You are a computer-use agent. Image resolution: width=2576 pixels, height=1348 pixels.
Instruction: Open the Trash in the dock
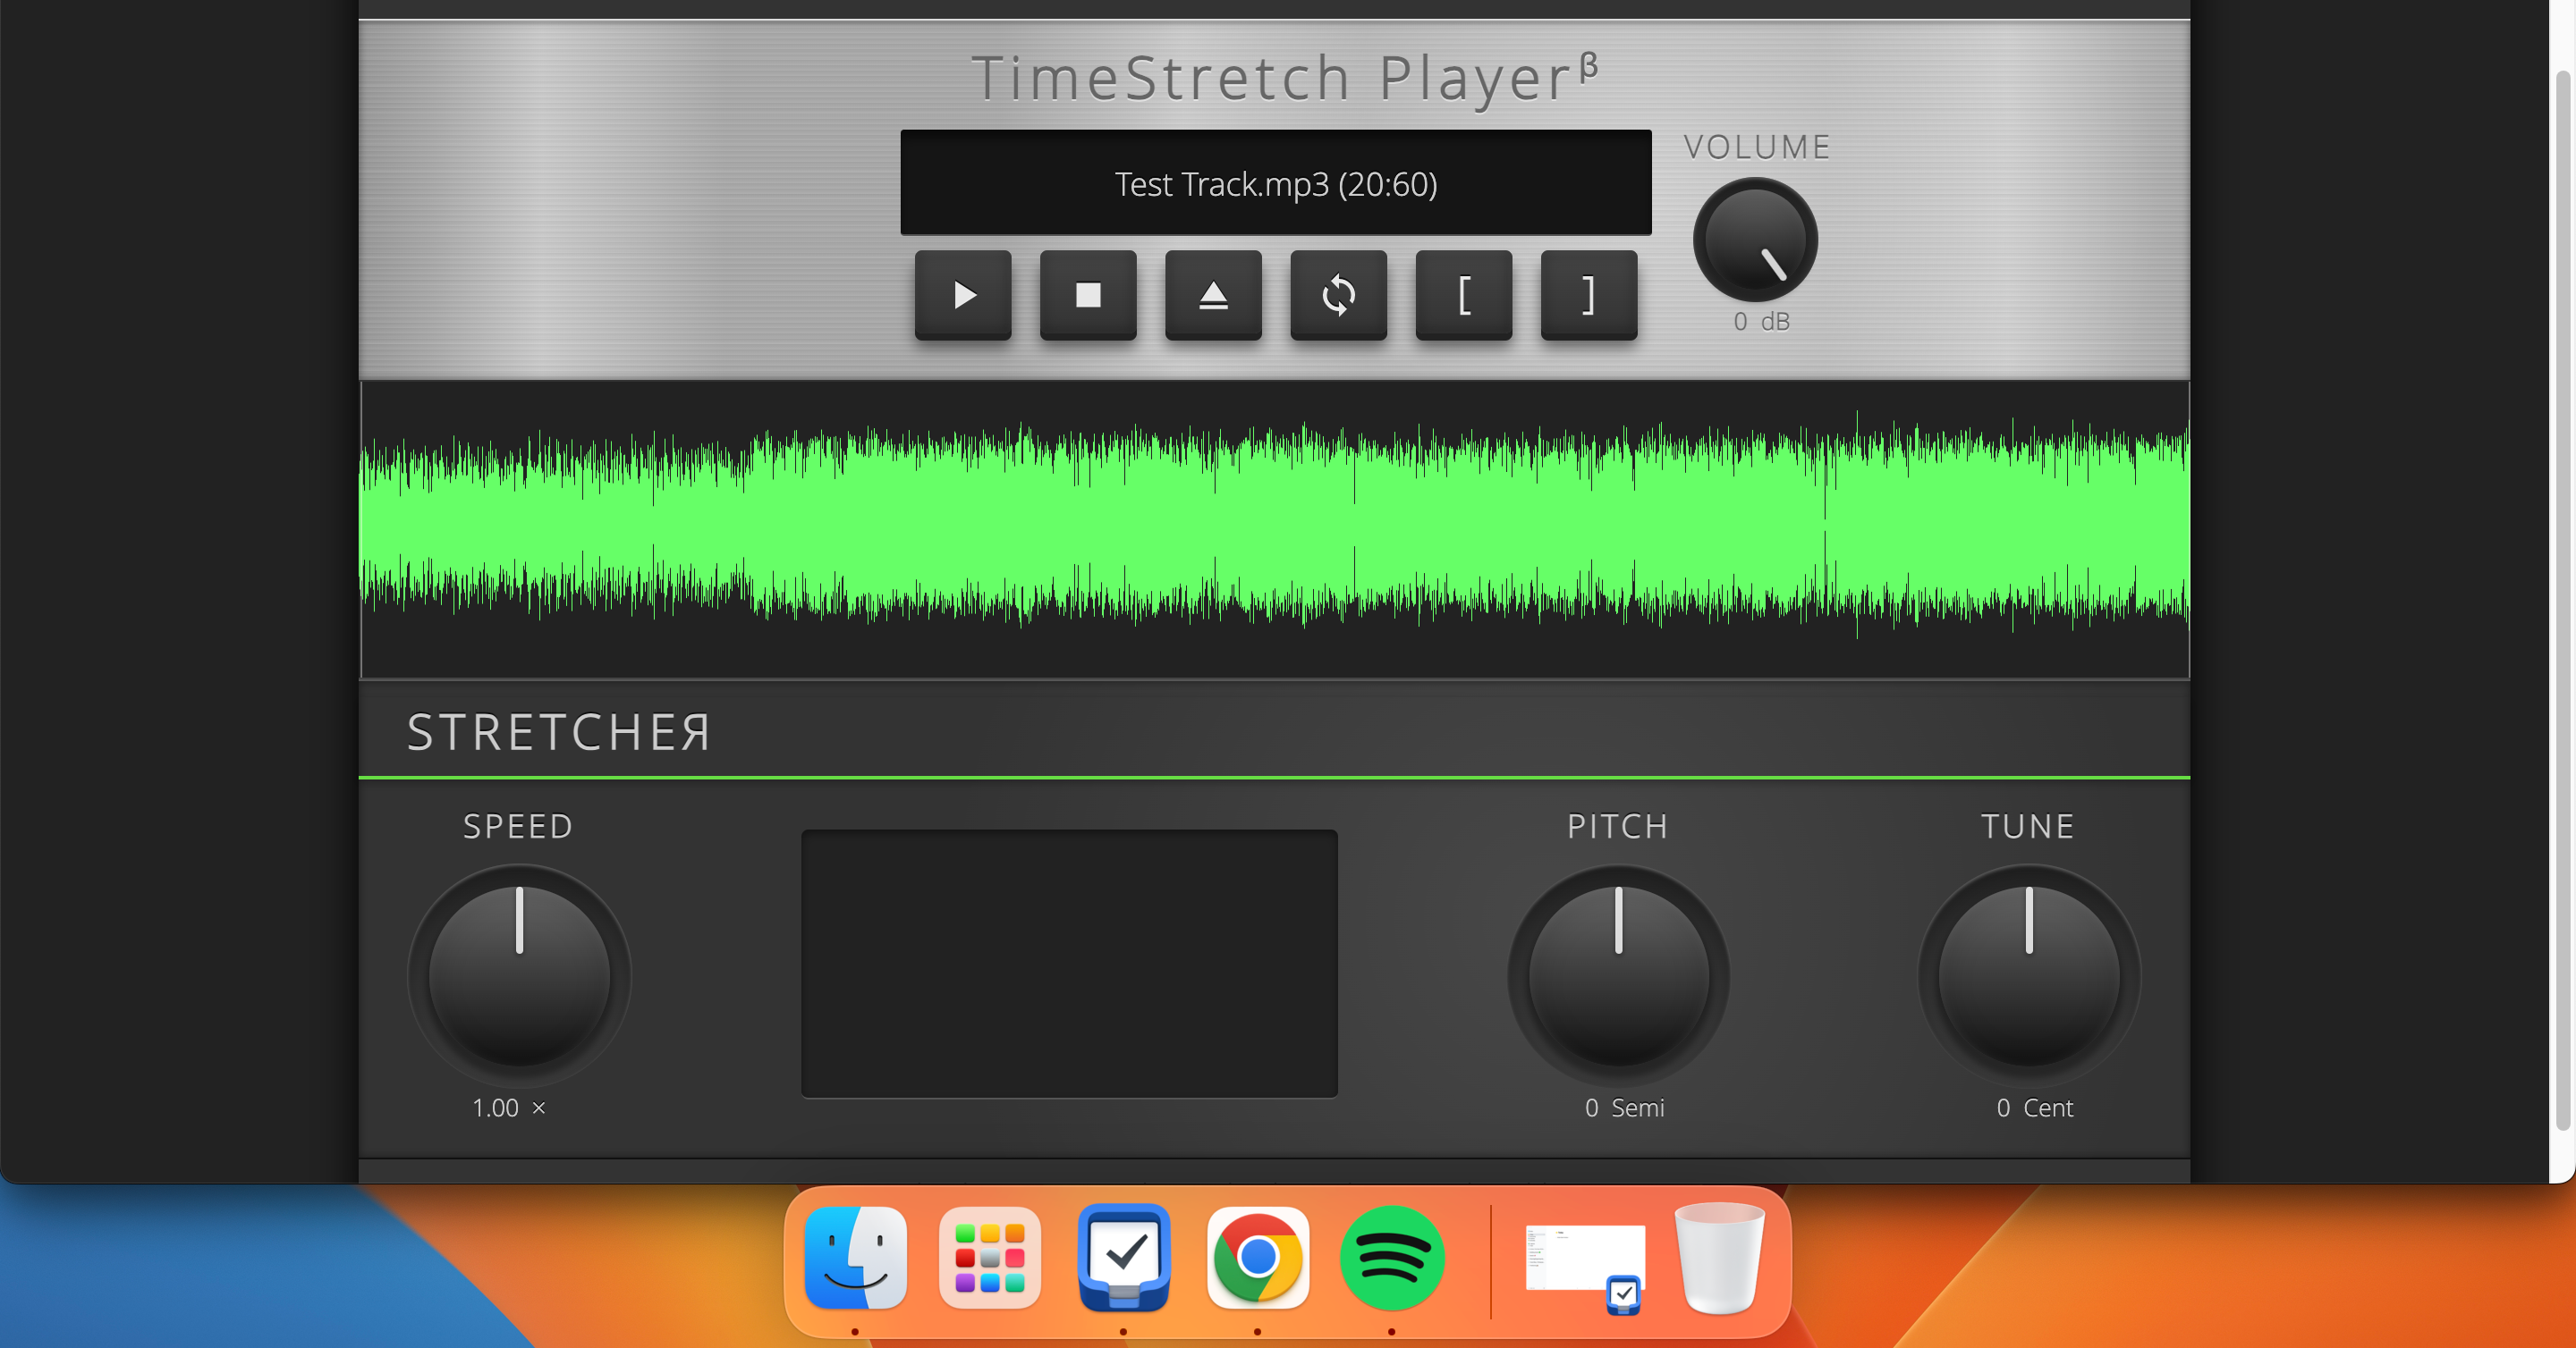click(x=1719, y=1258)
